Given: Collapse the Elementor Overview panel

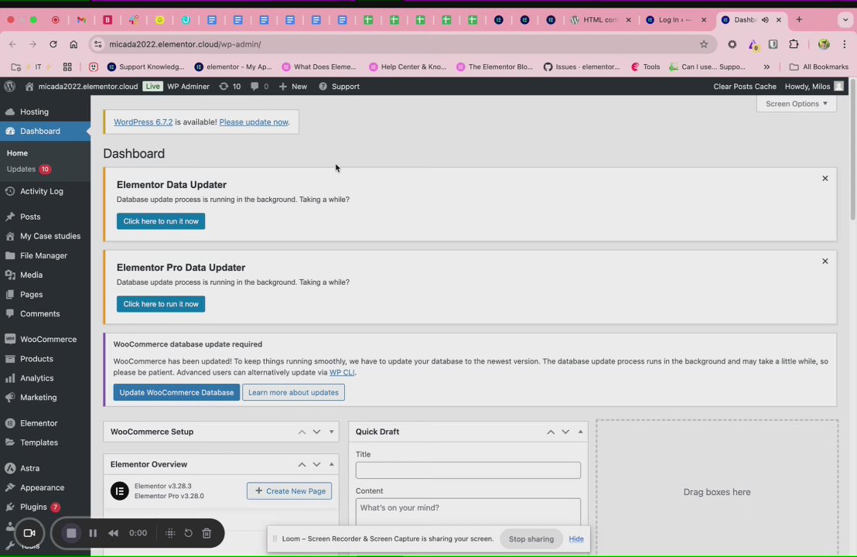Looking at the screenshot, I should (x=331, y=465).
